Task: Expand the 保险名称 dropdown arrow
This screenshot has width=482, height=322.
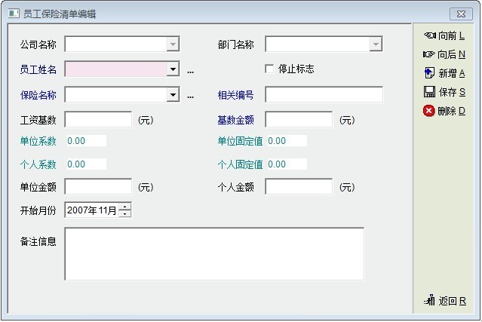Action: point(173,94)
